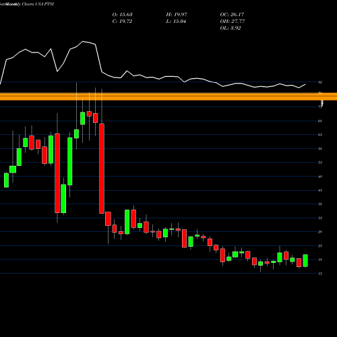337x337 pixels.
Task: Click the 'OH: 27.77' reading
Action: [233, 21]
